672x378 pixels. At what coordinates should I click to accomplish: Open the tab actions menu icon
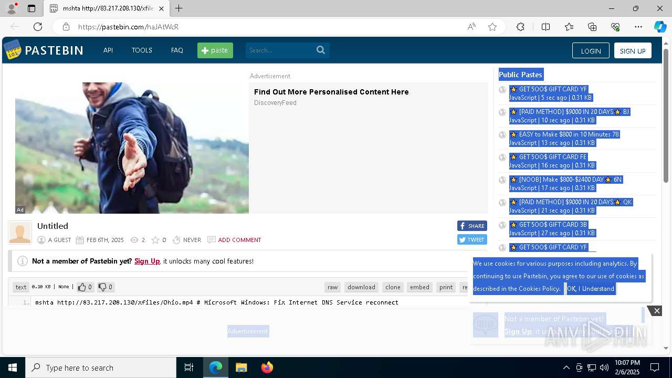pyautogui.click(x=31, y=8)
